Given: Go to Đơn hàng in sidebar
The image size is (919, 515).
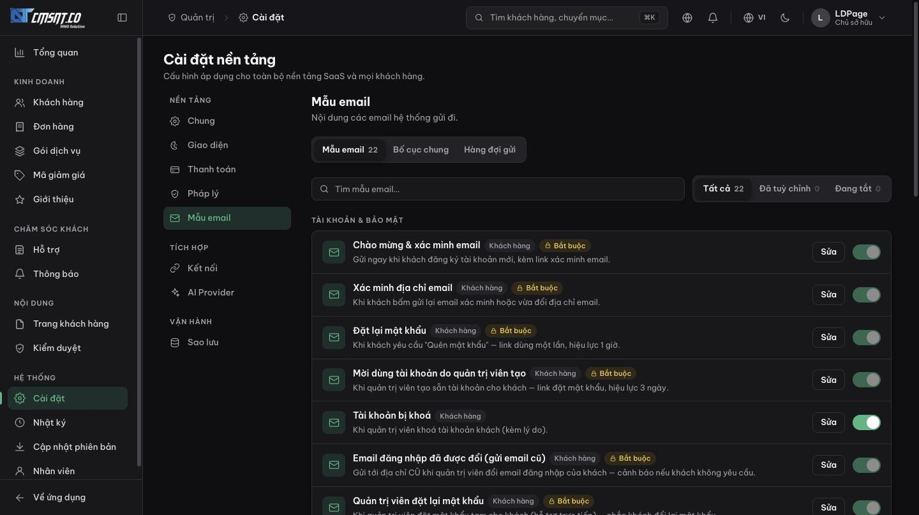Looking at the screenshot, I should pyautogui.click(x=68, y=126).
